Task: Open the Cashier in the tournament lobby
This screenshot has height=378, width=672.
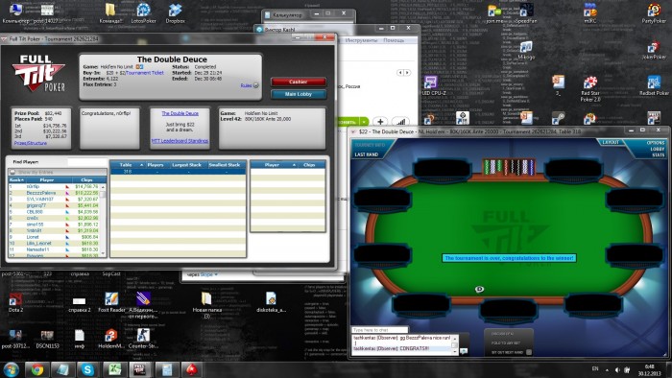Action: coord(299,82)
